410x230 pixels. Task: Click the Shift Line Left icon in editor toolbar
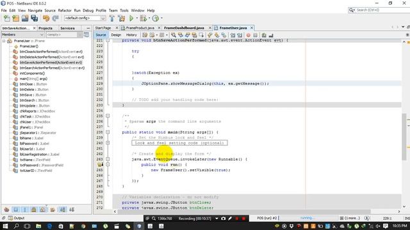click(233, 35)
